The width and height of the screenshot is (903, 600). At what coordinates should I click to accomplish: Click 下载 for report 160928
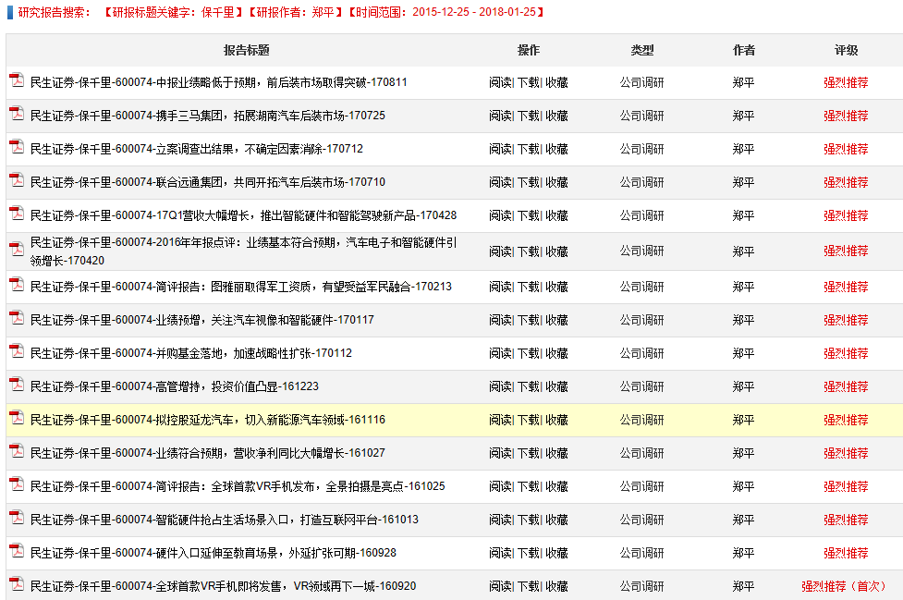click(x=528, y=554)
